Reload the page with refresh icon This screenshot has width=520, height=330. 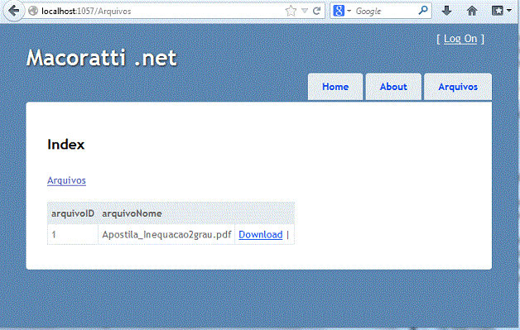click(316, 11)
